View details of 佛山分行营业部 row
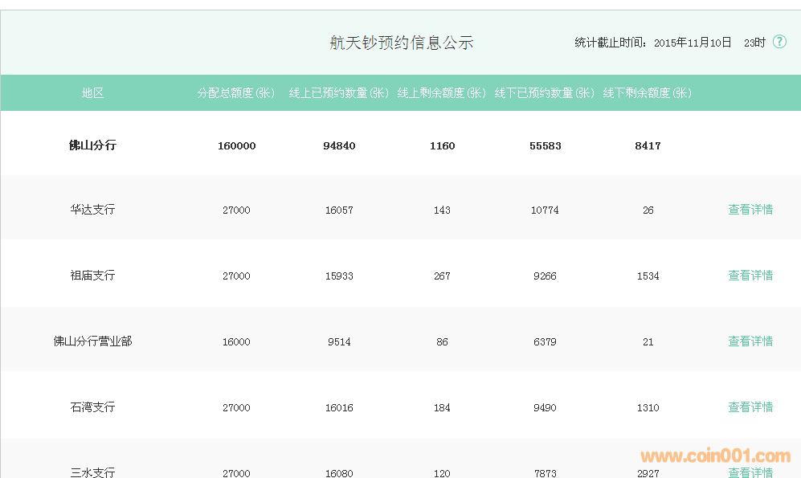 [750, 341]
